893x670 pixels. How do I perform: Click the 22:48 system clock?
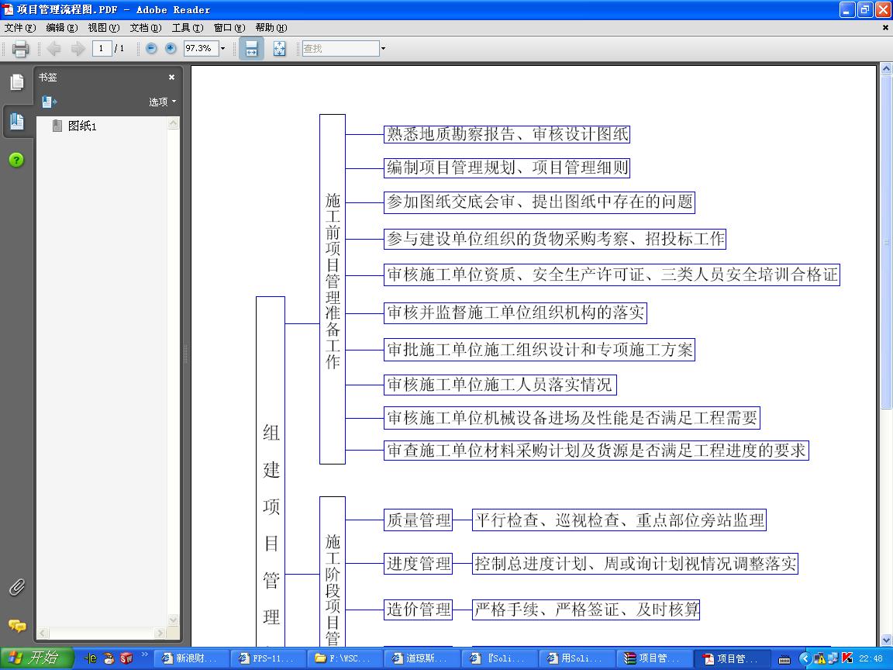coord(871,658)
